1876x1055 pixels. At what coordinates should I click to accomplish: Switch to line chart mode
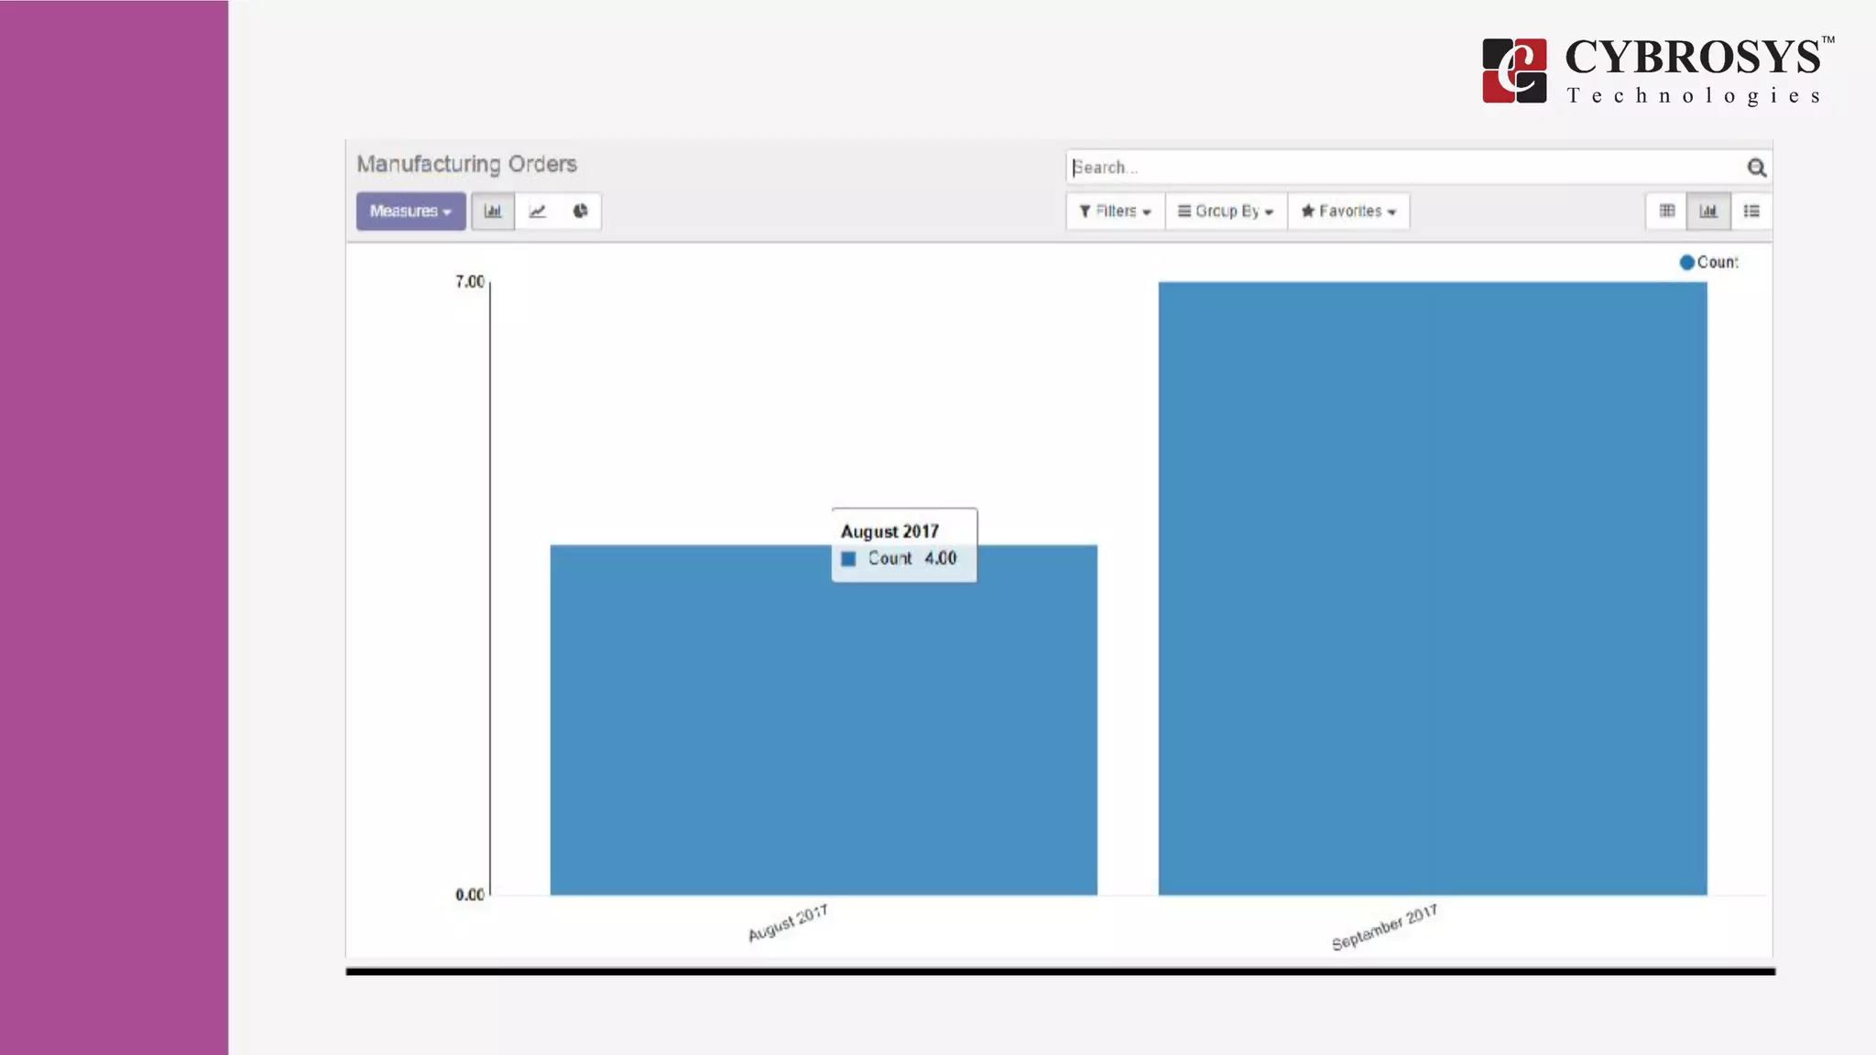(537, 212)
